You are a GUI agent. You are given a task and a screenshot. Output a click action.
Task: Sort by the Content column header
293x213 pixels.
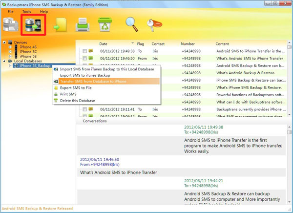[222, 44]
